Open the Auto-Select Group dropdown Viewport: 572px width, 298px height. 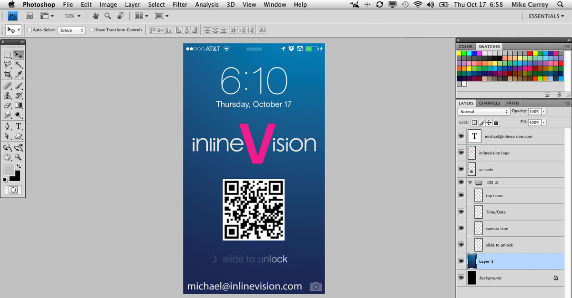coord(71,30)
